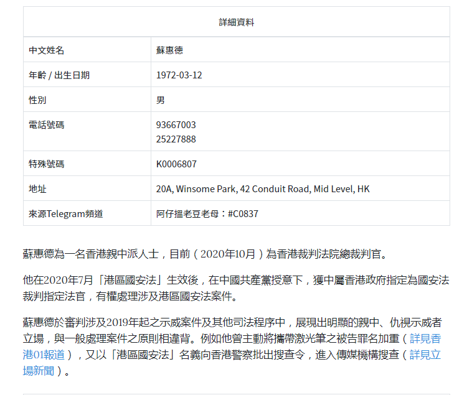Click the date value in 出生日期 row
The width and height of the screenshot is (472, 395).
pyautogui.click(x=179, y=75)
